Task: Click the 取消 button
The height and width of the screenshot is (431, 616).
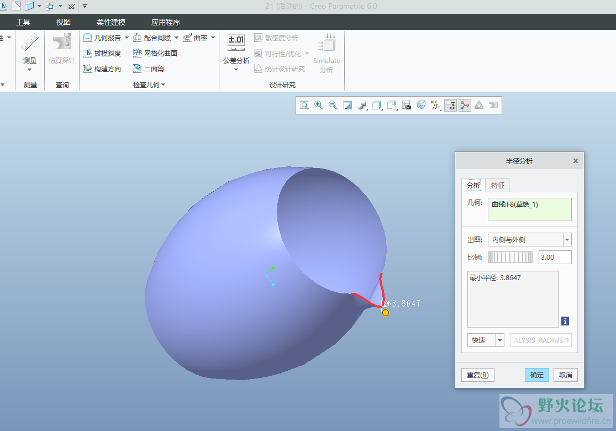Action: click(x=565, y=375)
